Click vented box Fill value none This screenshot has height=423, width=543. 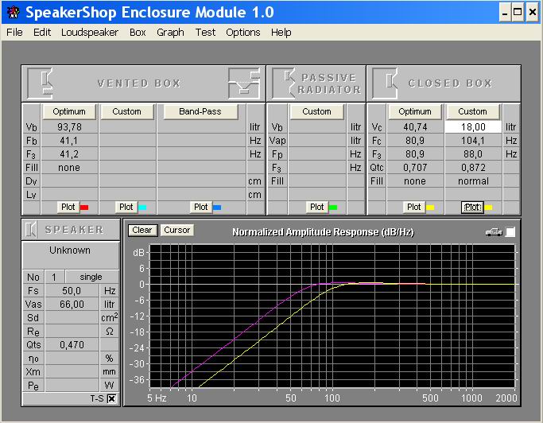(69, 168)
